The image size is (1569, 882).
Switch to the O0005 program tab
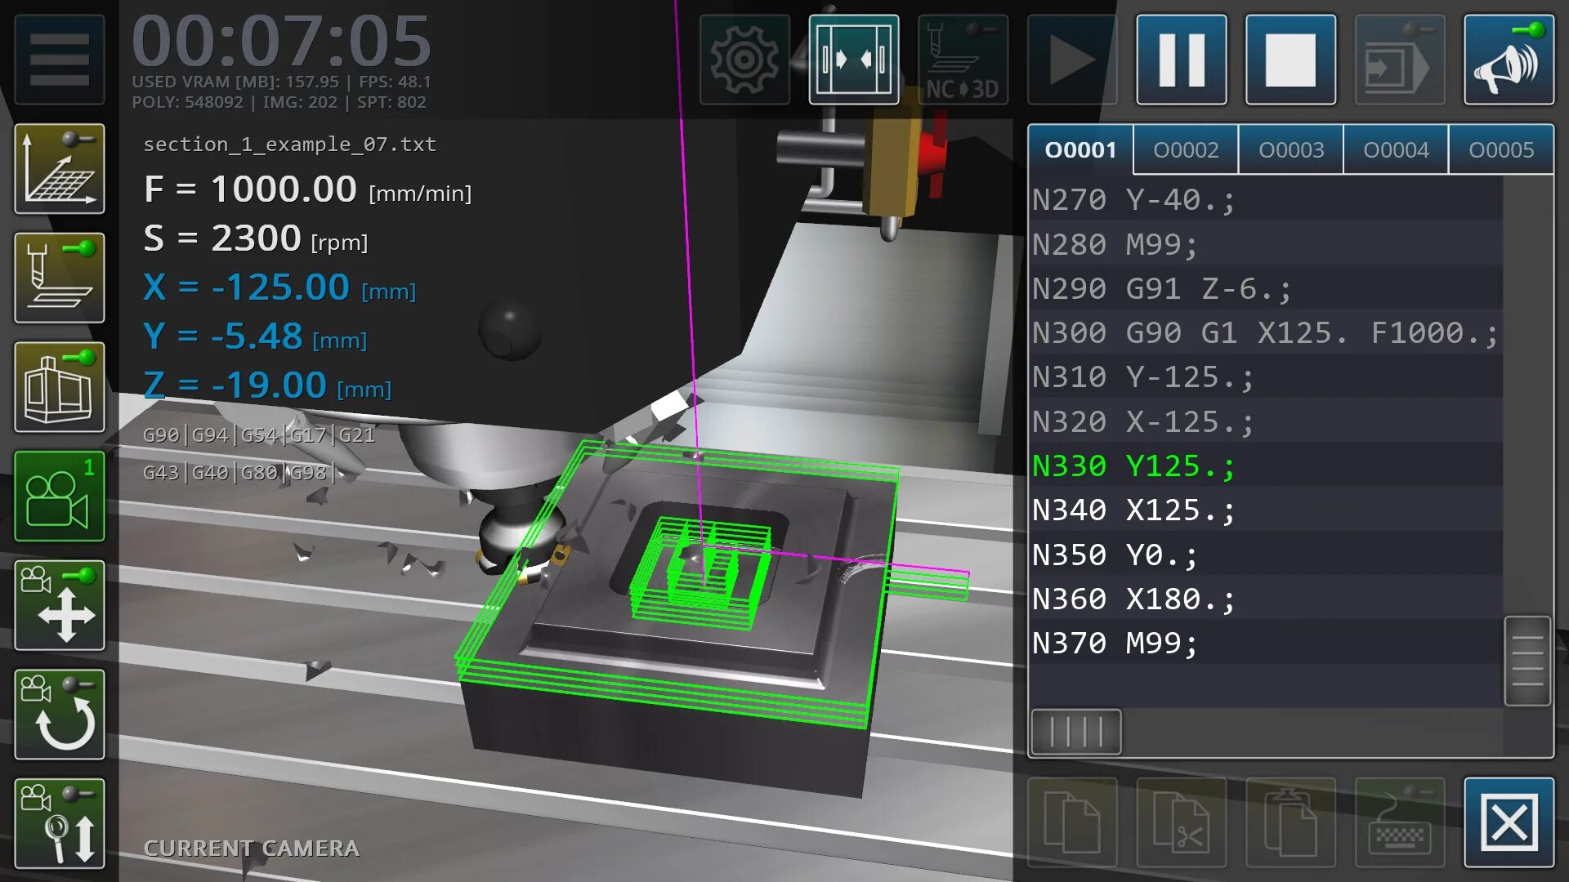click(1500, 149)
